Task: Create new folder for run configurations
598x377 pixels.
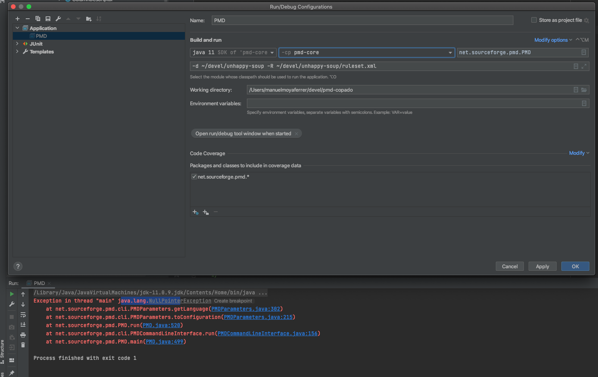Action: point(89,18)
